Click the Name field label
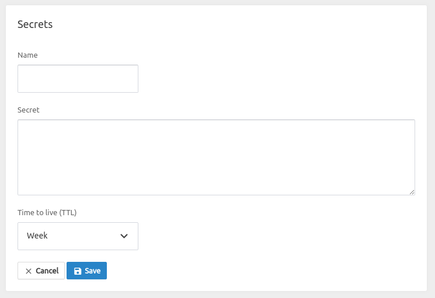 [27, 55]
